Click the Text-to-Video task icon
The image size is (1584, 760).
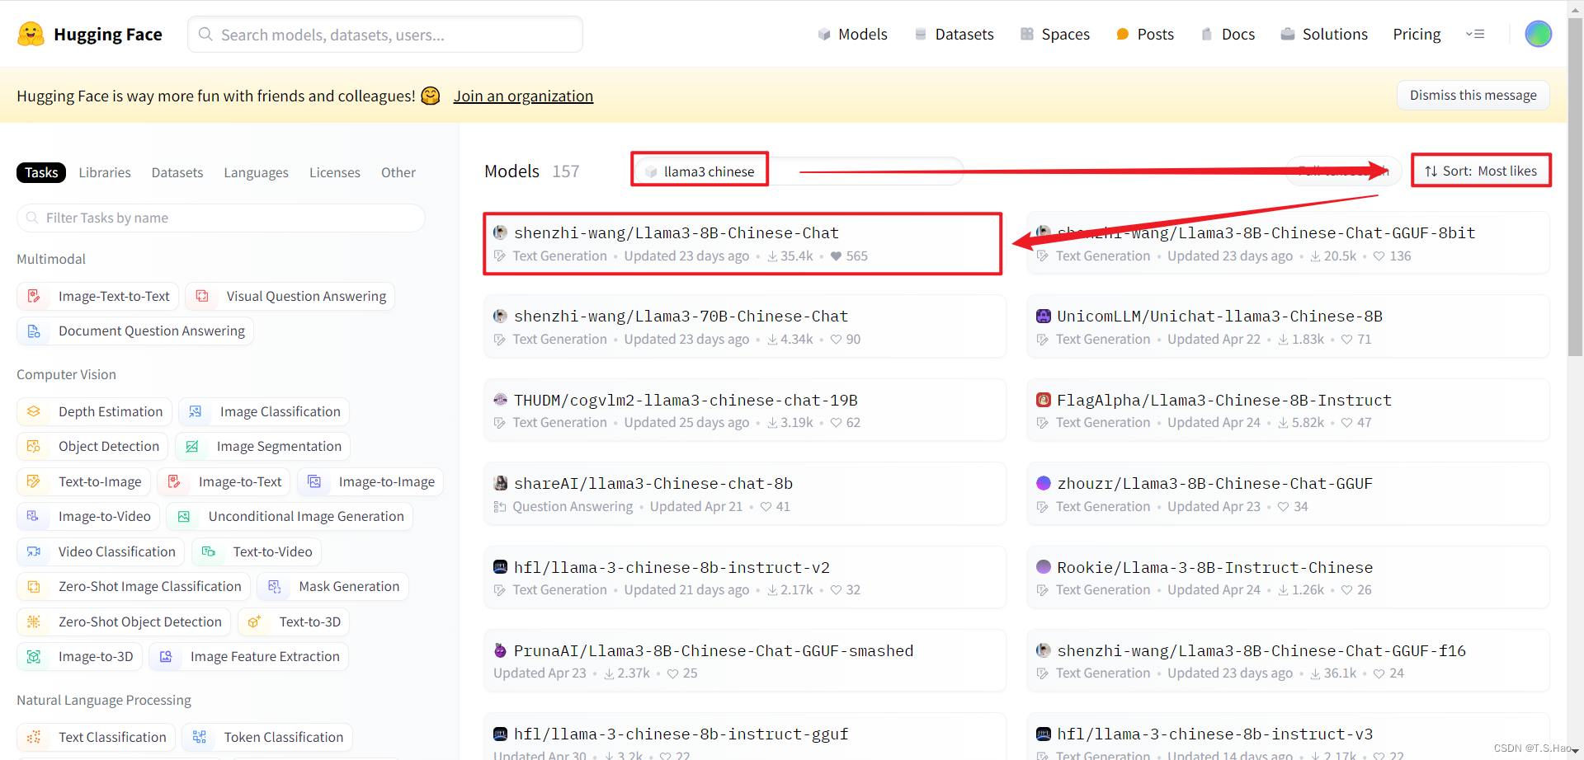click(x=209, y=551)
